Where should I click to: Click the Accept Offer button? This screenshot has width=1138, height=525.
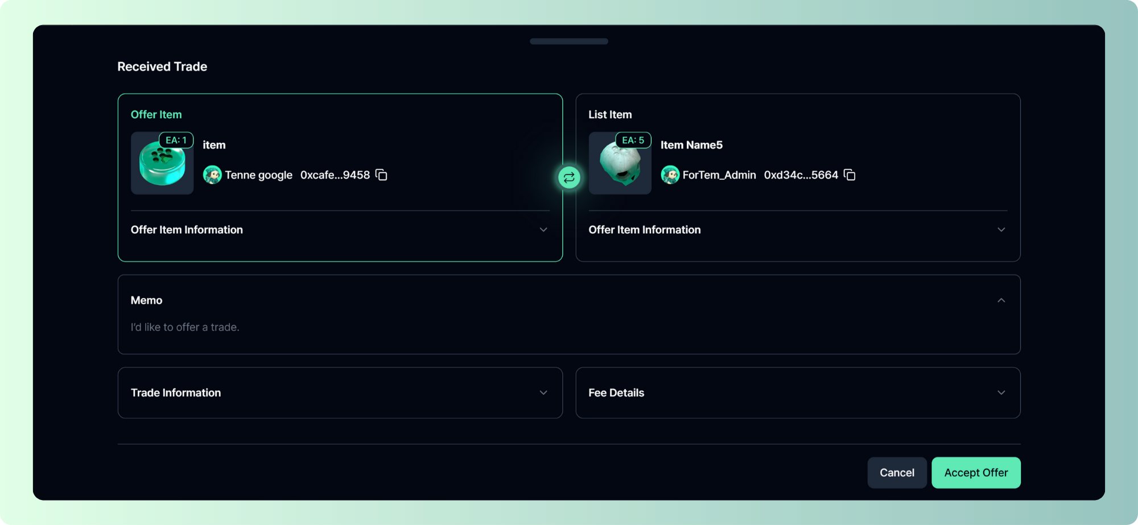(976, 473)
